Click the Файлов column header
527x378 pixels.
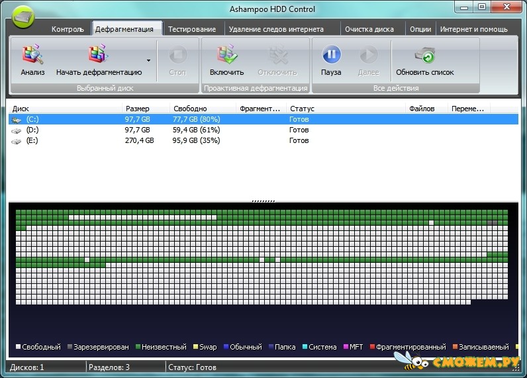pos(426,109)
